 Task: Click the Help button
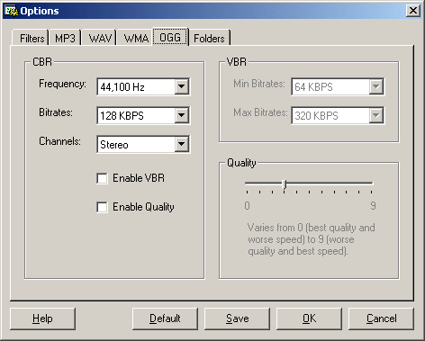point(42,319)
